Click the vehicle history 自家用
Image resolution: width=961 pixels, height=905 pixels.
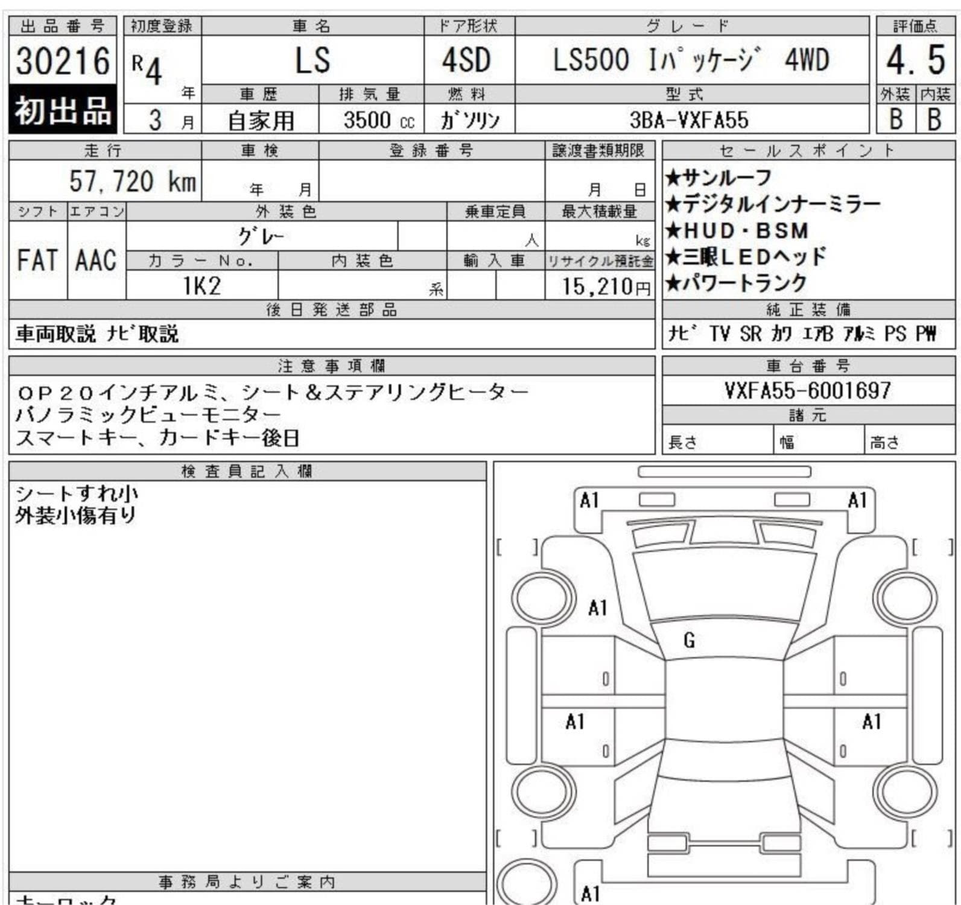click(261, 121)
